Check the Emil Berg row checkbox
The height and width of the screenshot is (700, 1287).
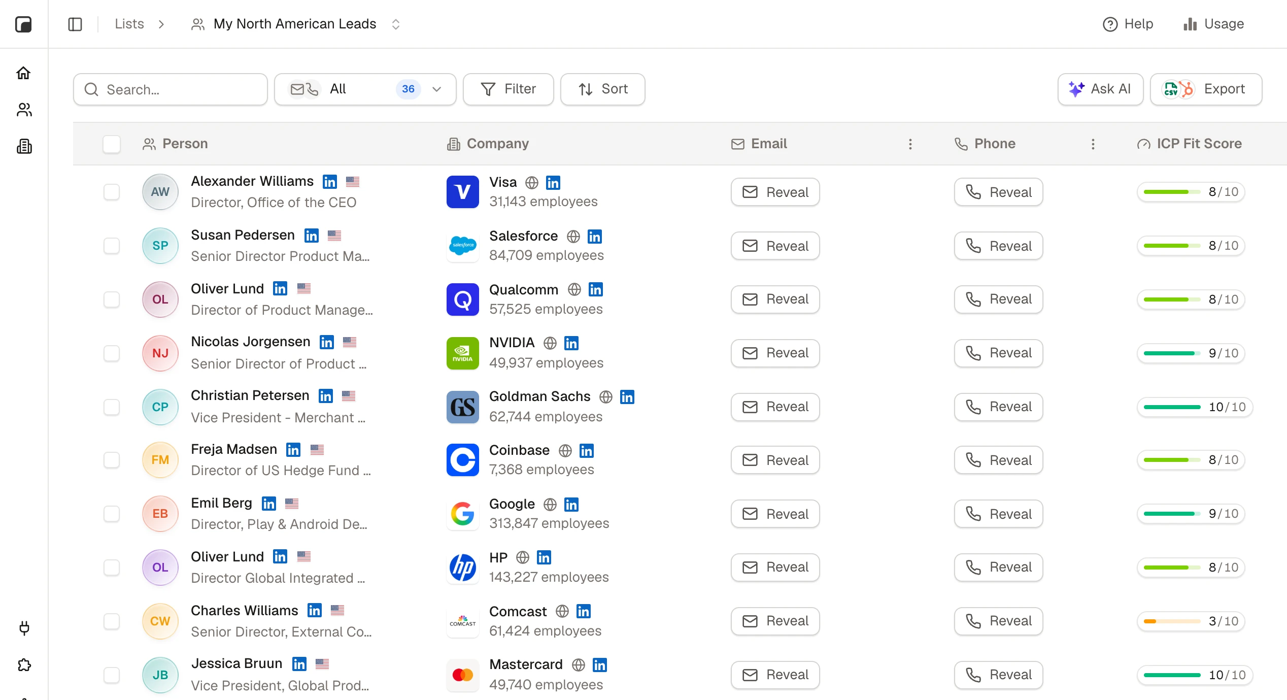[112, 514]
